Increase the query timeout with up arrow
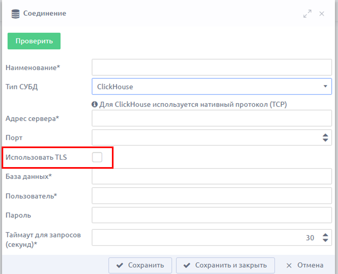Viewport: 338px width, 274px height. (x=325, y=235)
